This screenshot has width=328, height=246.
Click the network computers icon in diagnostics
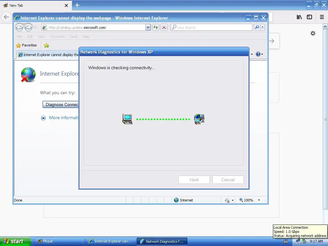199,119
